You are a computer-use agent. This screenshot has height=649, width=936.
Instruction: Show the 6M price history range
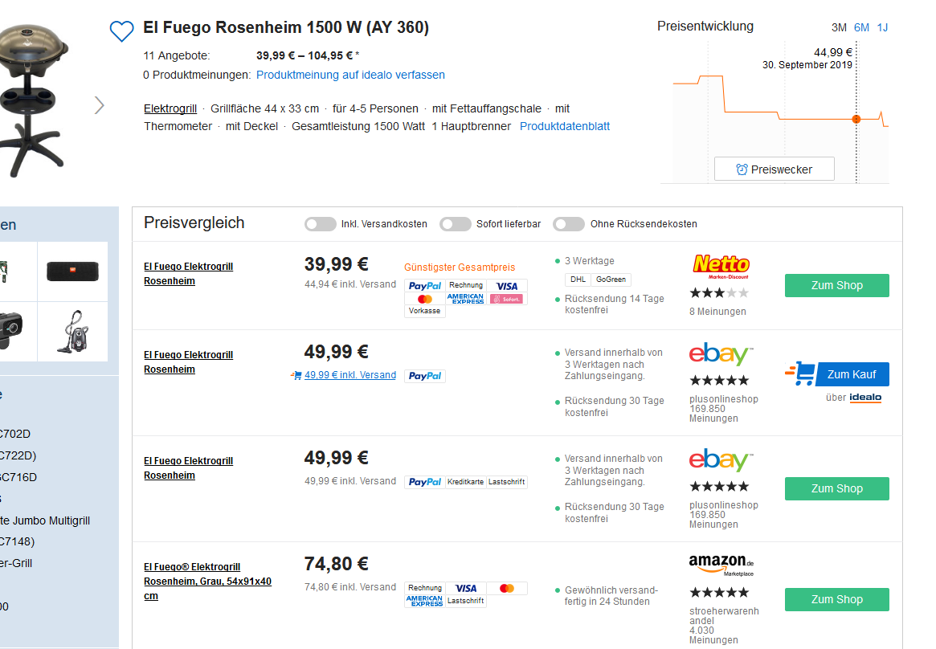[861, 27]
